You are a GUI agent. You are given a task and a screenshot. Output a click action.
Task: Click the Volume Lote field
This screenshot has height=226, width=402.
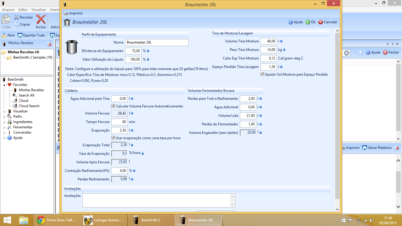pyautogui.click(x=248, y=116)
